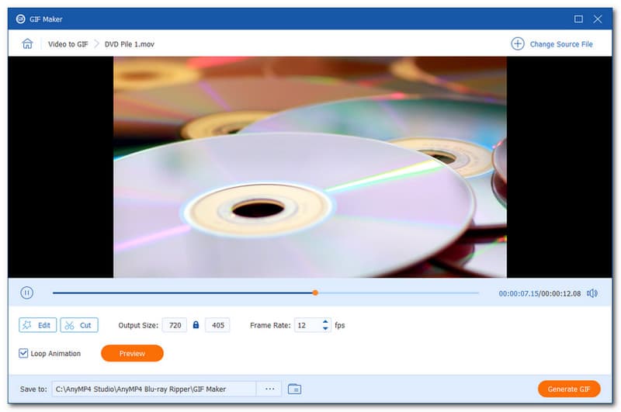Viewport: 621px width, 412px height.
Task: Click the DVD Pile 1.mov breadcrumb
Action: (131, 44)
